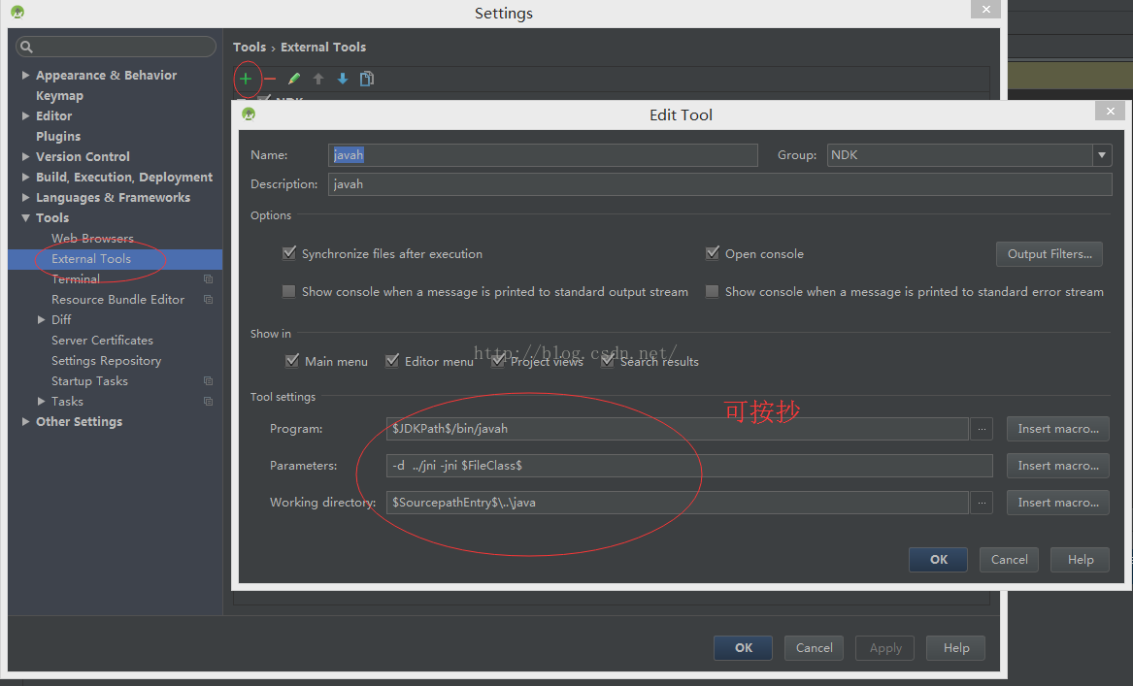Click the project-level icon beside Terminal
Image resolution: width=1133 pixels, height=686 pixels.
[x=208, y=278]
